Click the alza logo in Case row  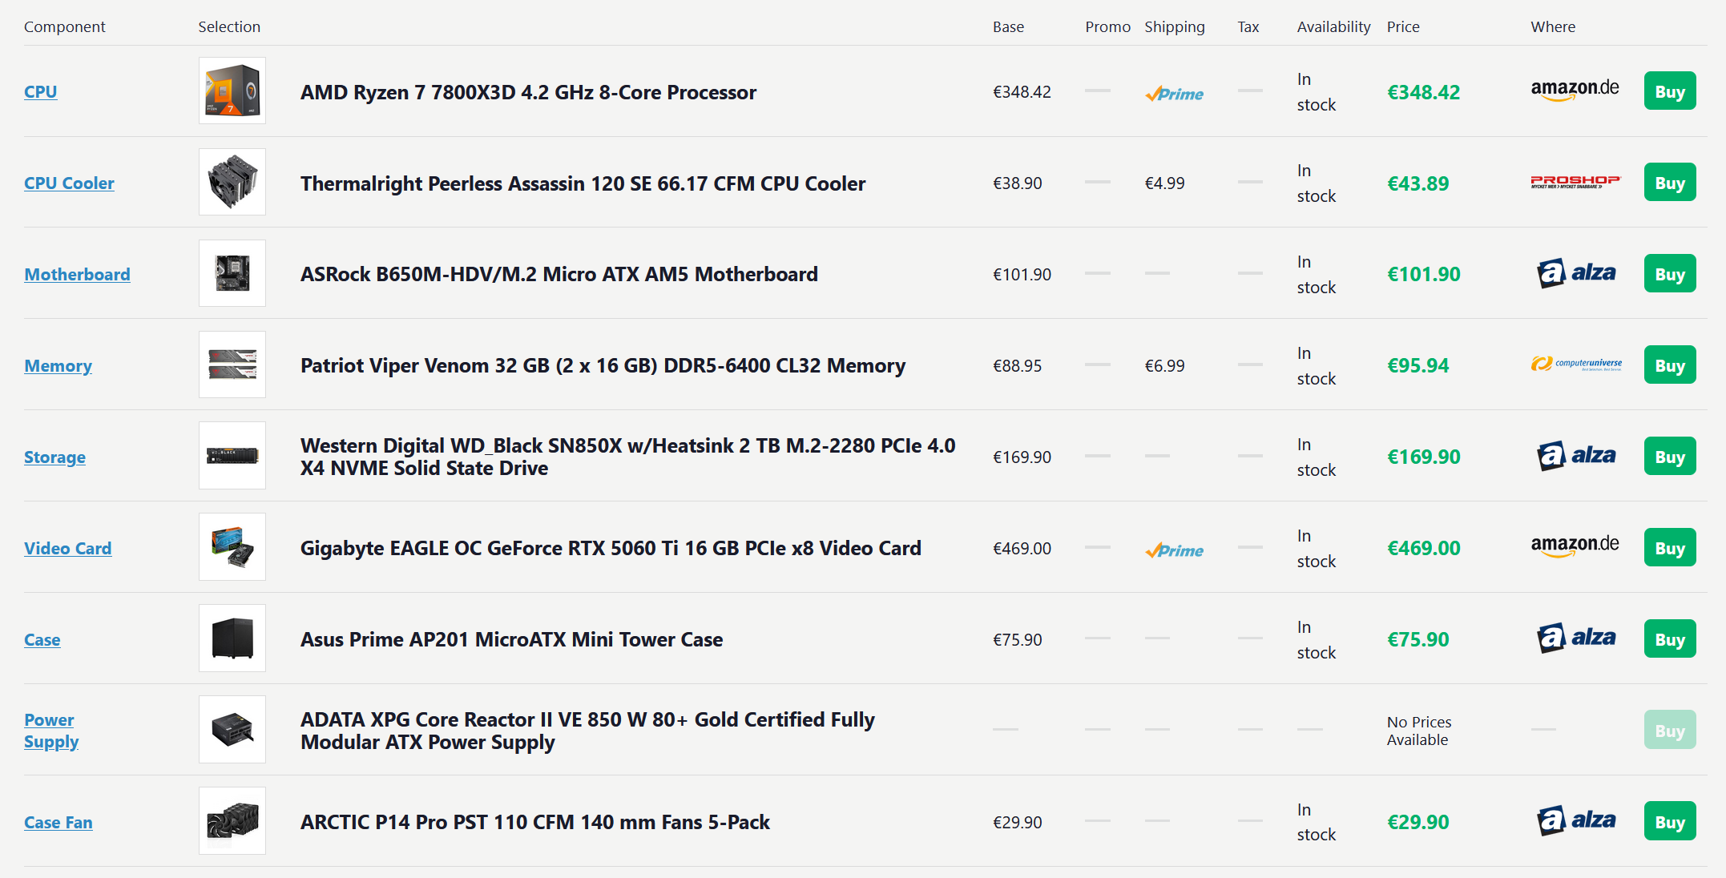coord(1576,638)
